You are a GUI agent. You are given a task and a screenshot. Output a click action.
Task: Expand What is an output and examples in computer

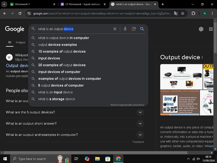click(x=75, y=135)
